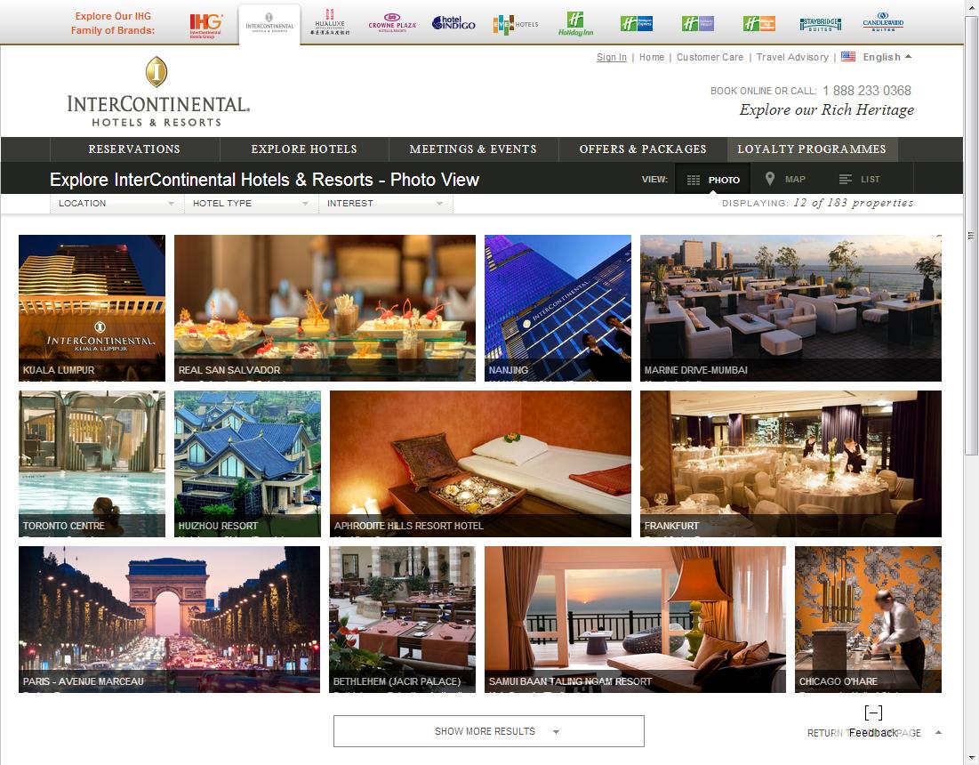Select the InterContinental brand tab logo

pos(269,24)
